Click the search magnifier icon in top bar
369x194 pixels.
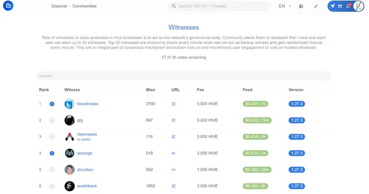pyautogui.click(x=174, y=6)
